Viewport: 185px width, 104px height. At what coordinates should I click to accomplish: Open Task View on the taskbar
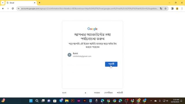click(x=43, y=101)
